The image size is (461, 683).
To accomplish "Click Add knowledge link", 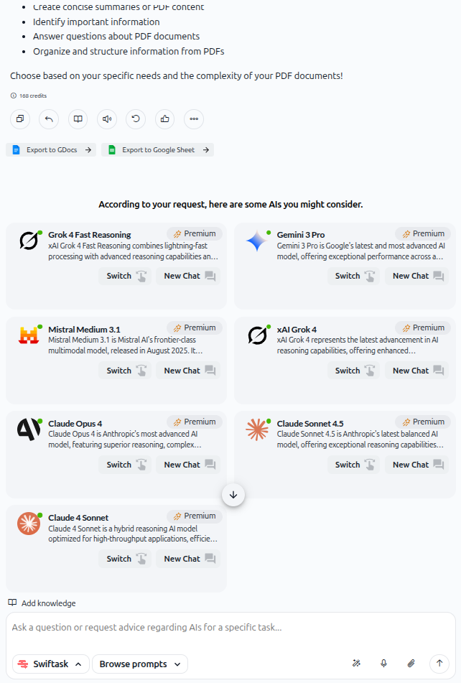I will (x=42, y=603).
